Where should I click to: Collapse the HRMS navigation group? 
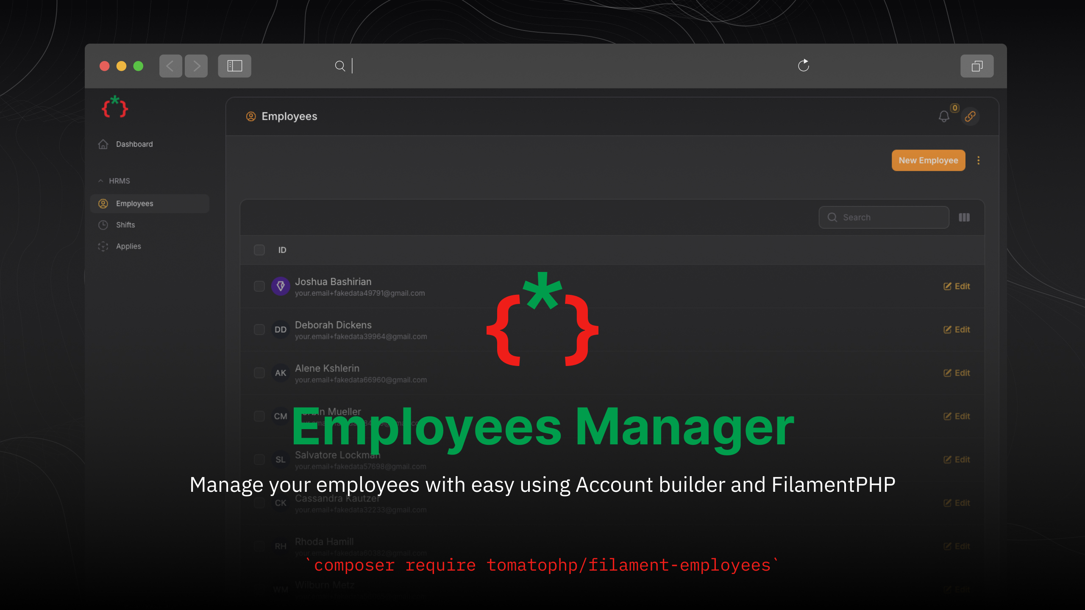101,181
